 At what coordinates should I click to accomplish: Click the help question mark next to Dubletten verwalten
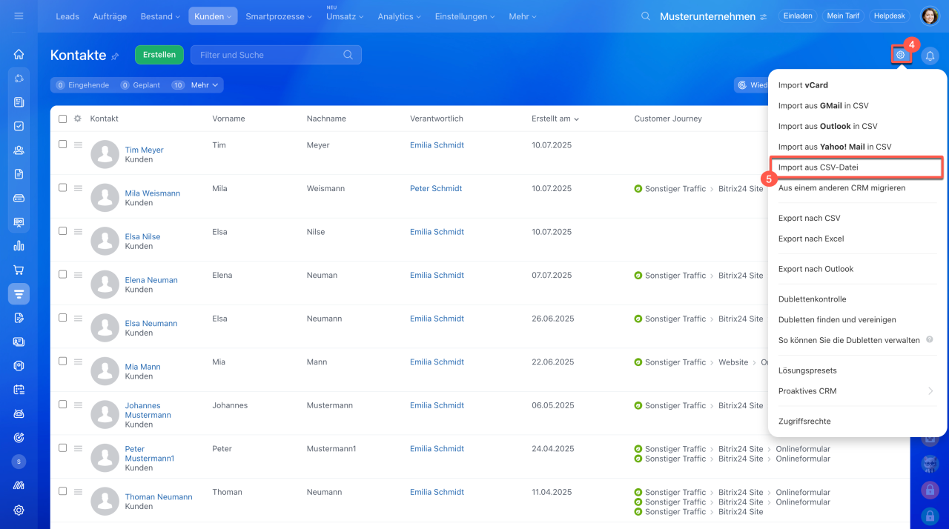(x=930, y=340)
